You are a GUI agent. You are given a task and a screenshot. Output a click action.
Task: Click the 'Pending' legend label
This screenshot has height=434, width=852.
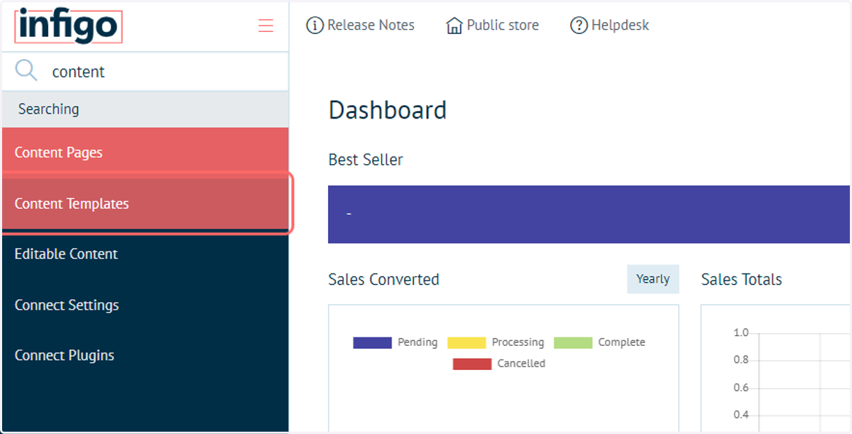click(x=417, y=342)
